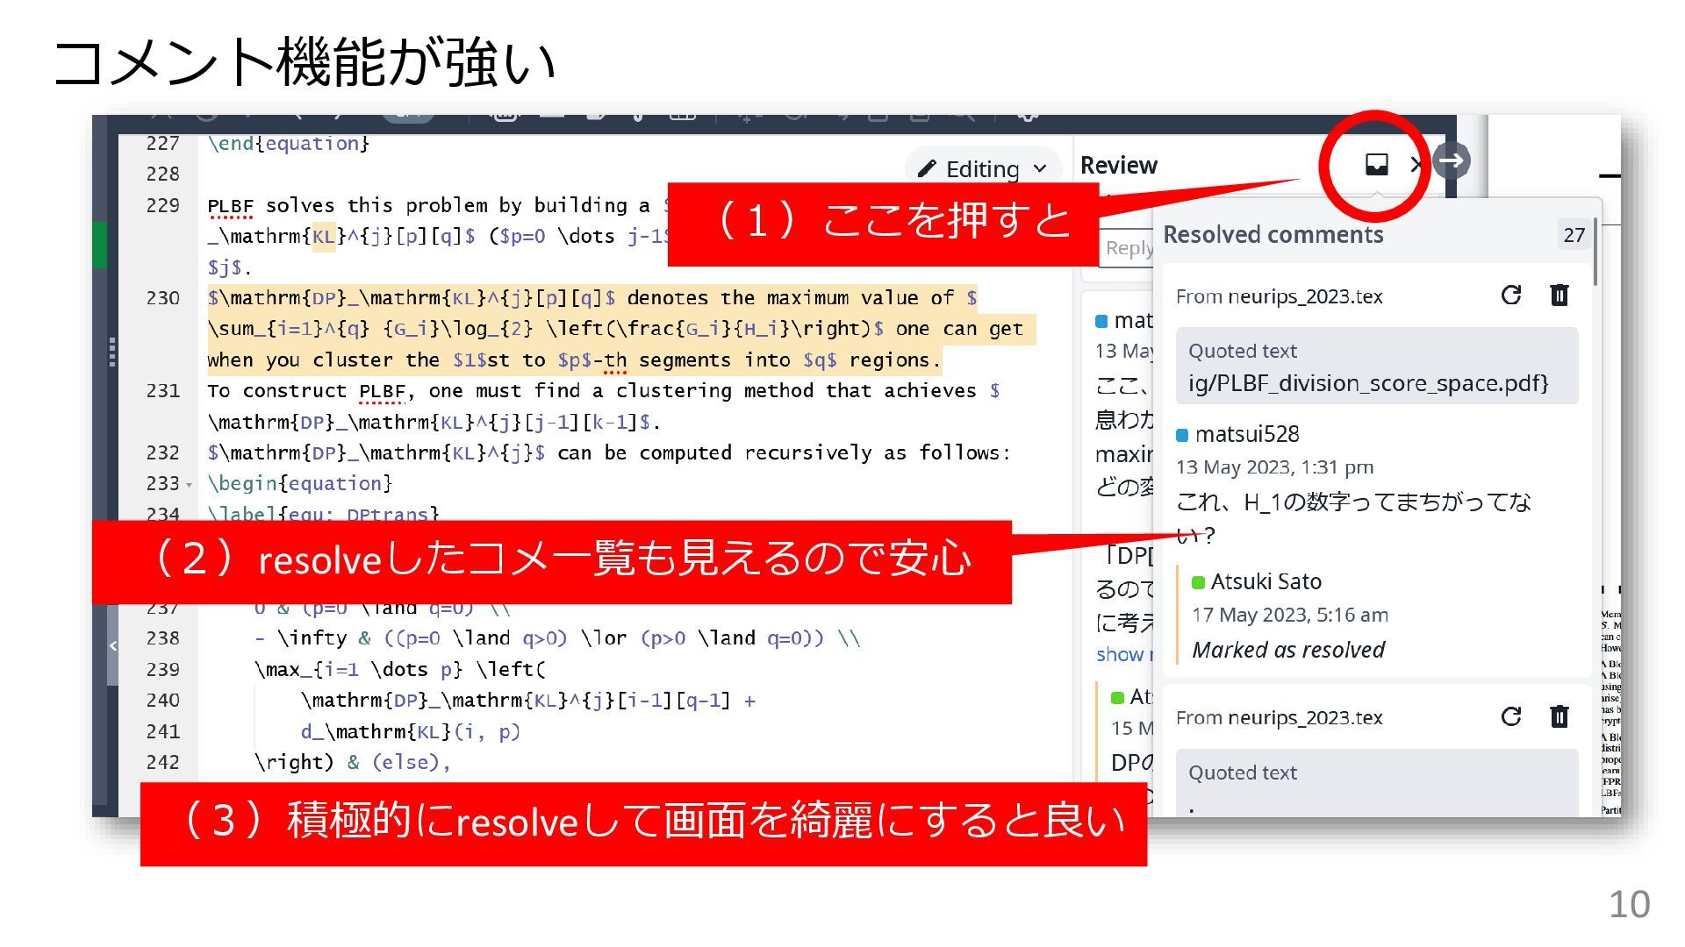Image resolution: width=1685 pixels, height=947 pixels.
Task: Click highlighted text 'denotes the maximum value of'
Action: [790, 299]
